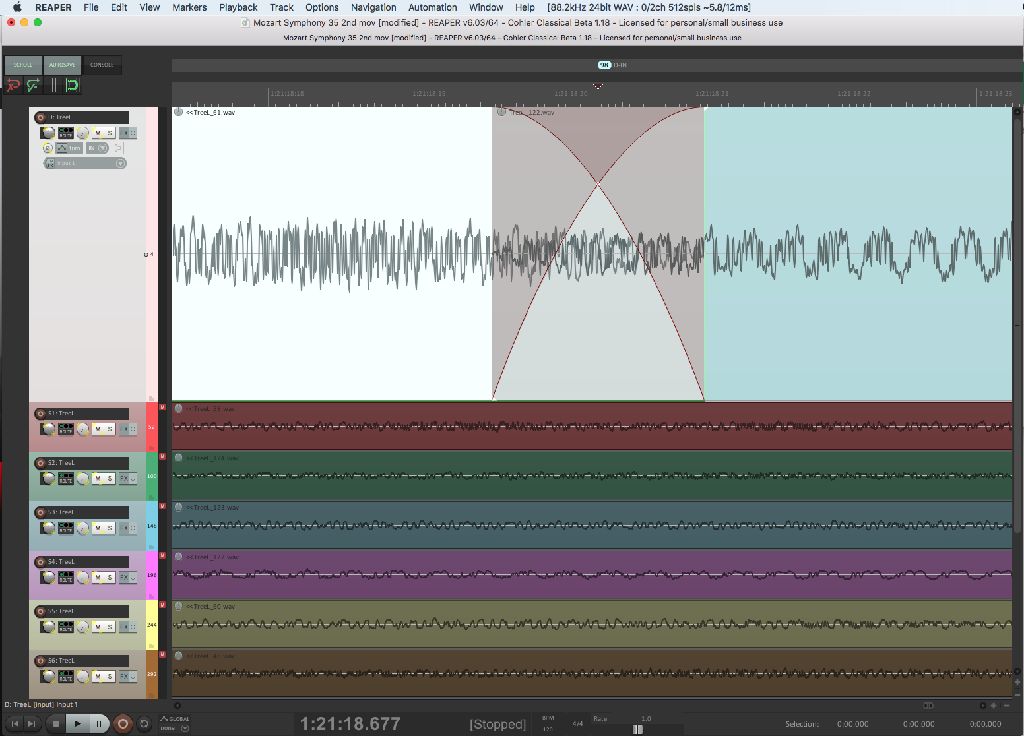Open routing for the S6: TreeL track

click(x=66, y=676)
